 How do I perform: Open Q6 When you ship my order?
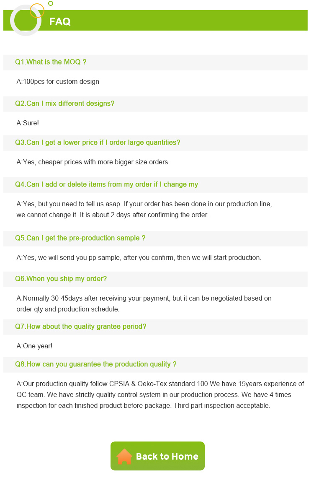click(x=61, y=279)
